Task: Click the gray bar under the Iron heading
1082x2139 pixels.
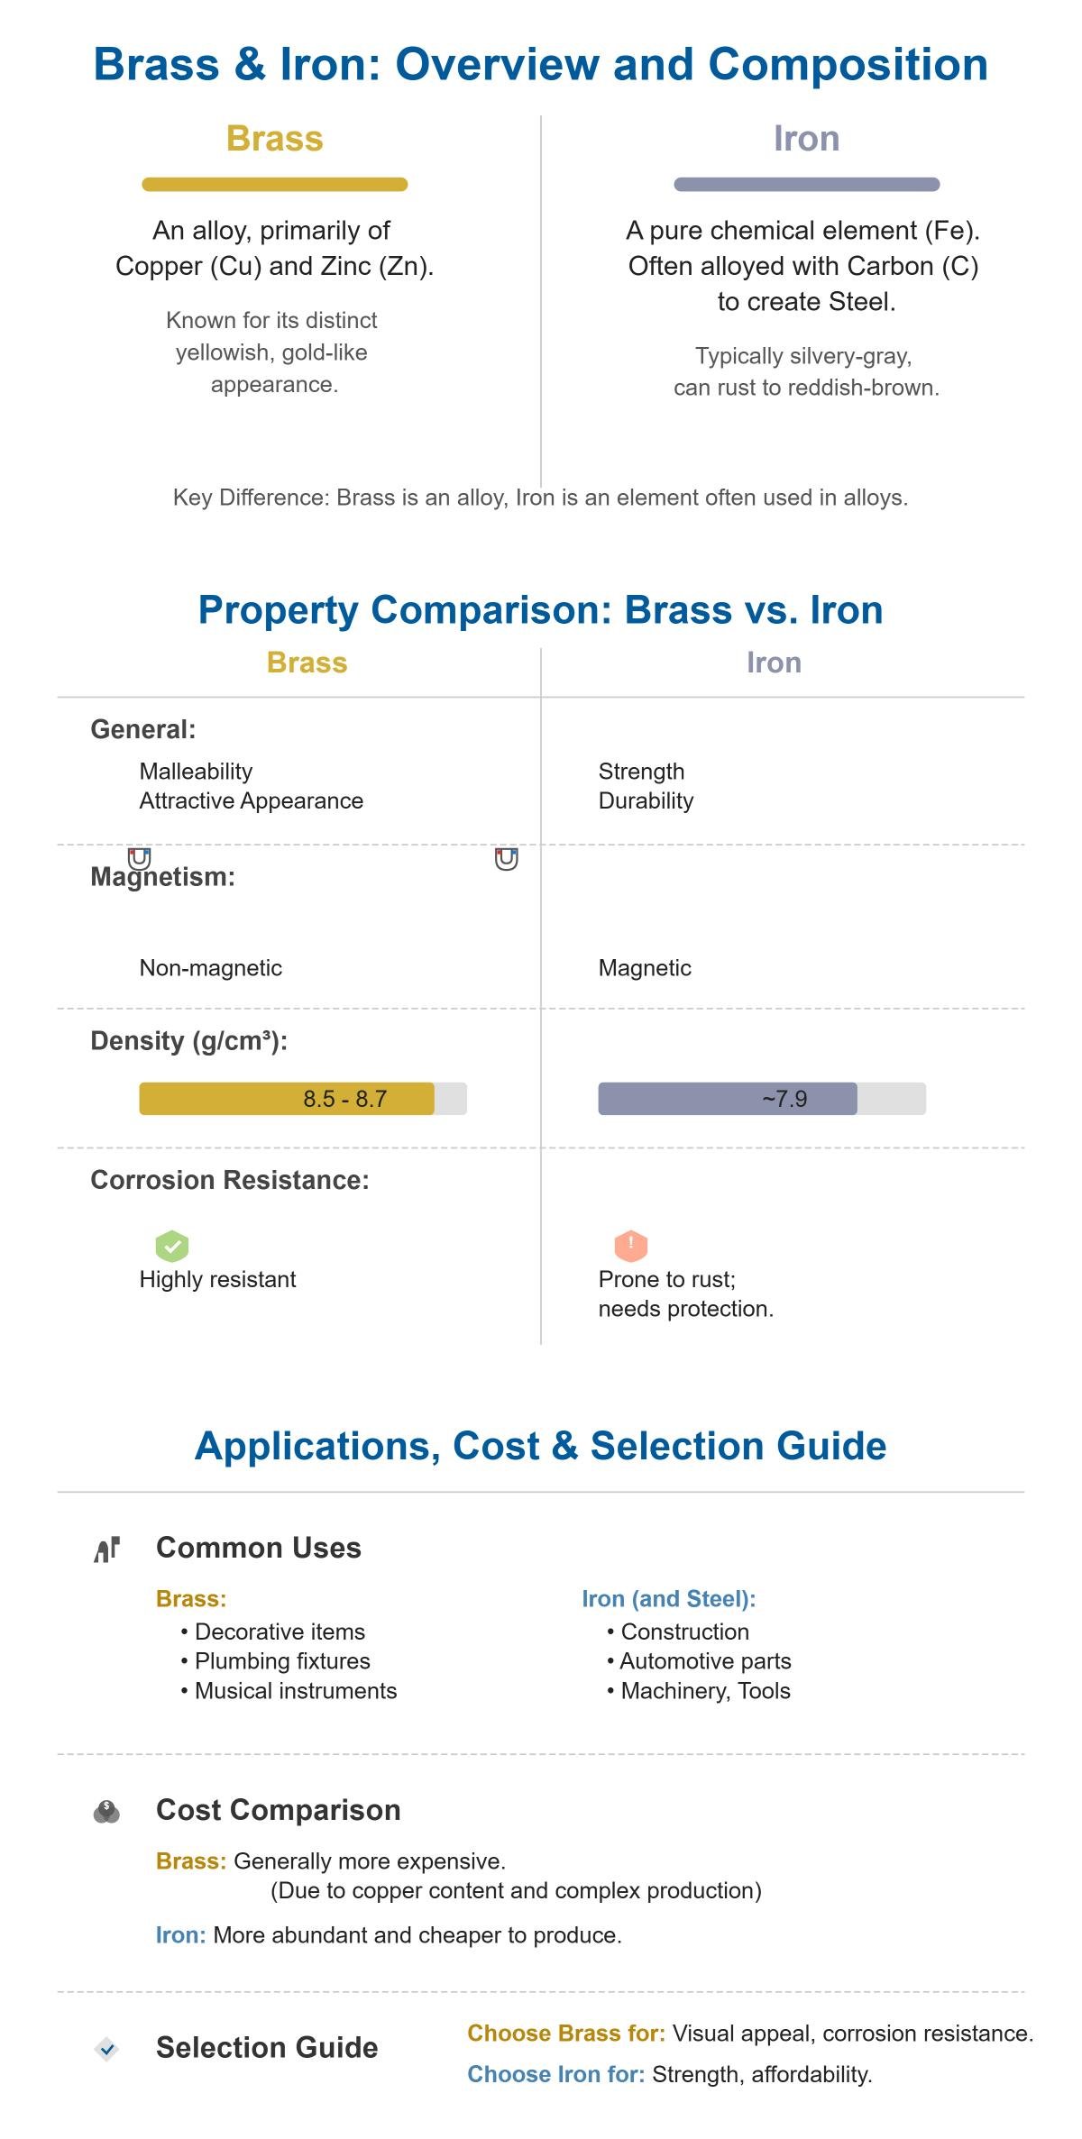Action: tap(806, 185)
